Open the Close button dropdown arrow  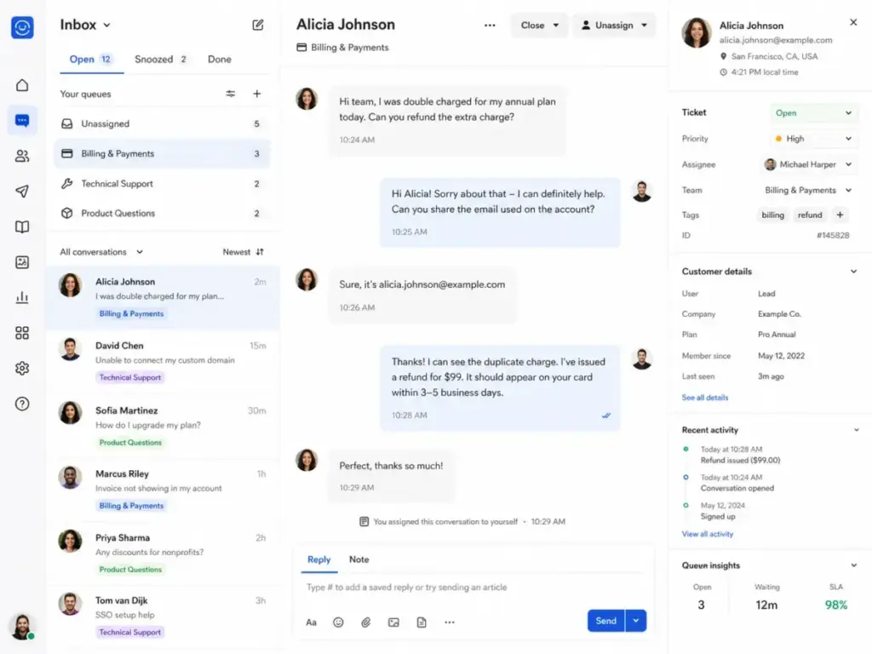(555, 25)
